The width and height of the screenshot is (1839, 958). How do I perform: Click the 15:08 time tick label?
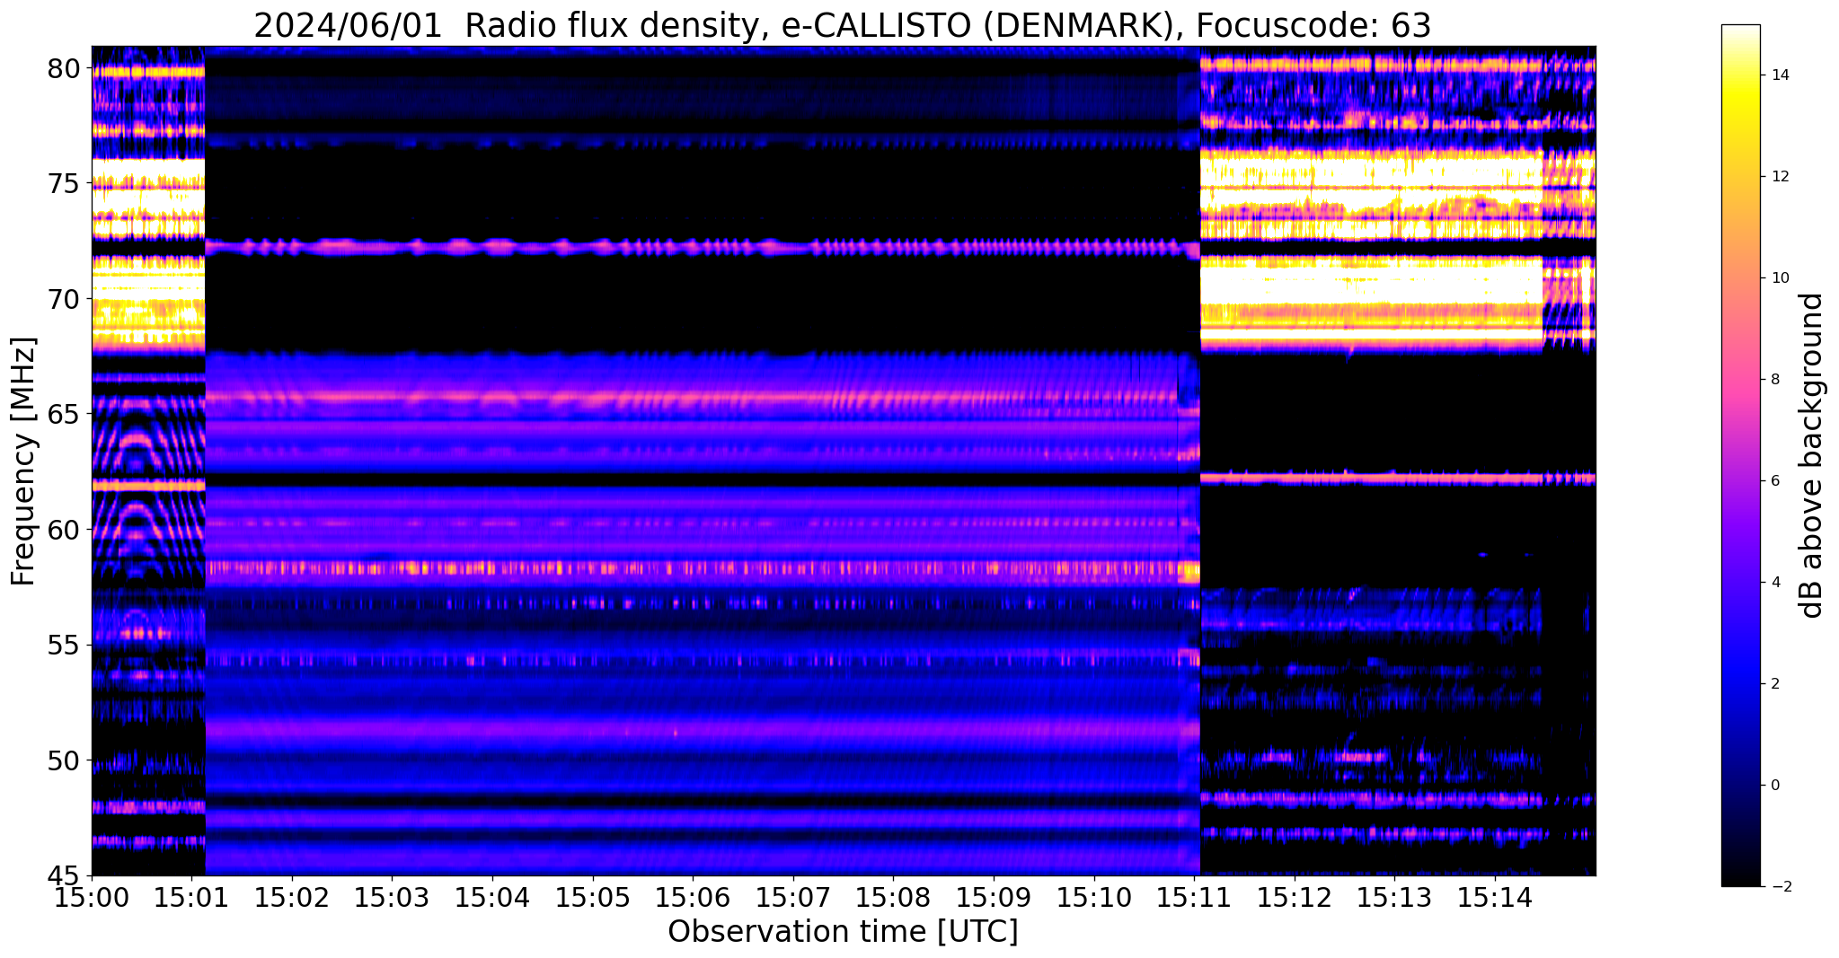click(x=894, y=898)
